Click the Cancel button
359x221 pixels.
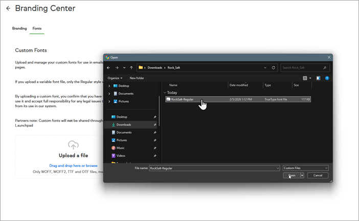tap(318, 175)
